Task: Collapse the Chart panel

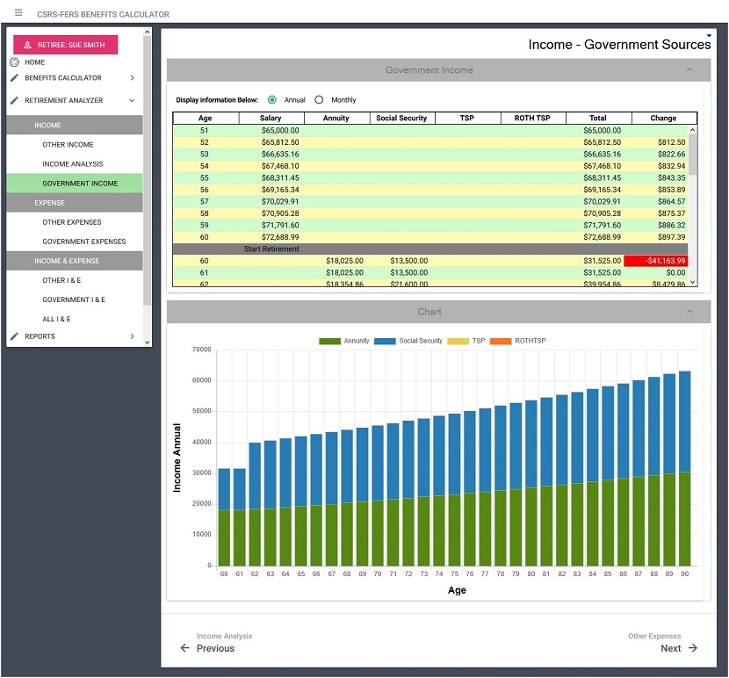Action: [689, 312]
